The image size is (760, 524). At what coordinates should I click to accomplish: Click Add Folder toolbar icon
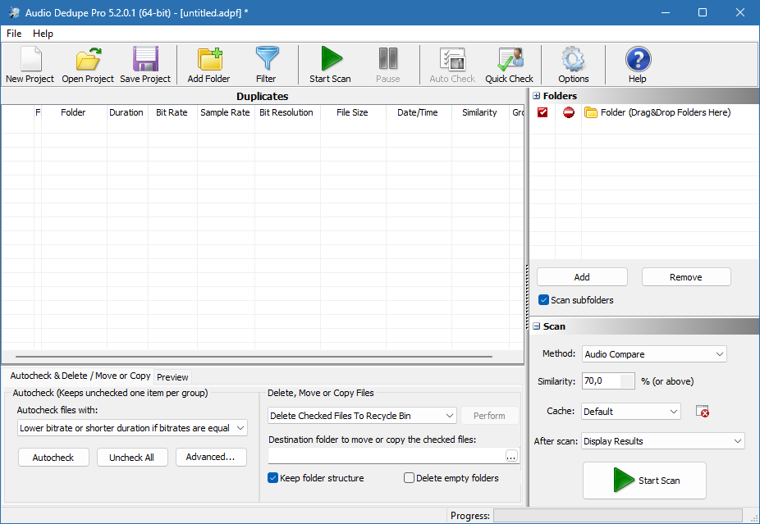click(x=208, y=65)
